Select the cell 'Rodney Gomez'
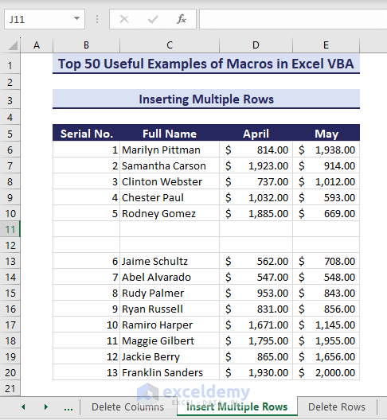 [170, 213]
